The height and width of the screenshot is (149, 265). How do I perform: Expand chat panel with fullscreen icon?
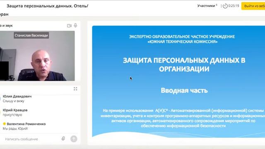[75, 89]
